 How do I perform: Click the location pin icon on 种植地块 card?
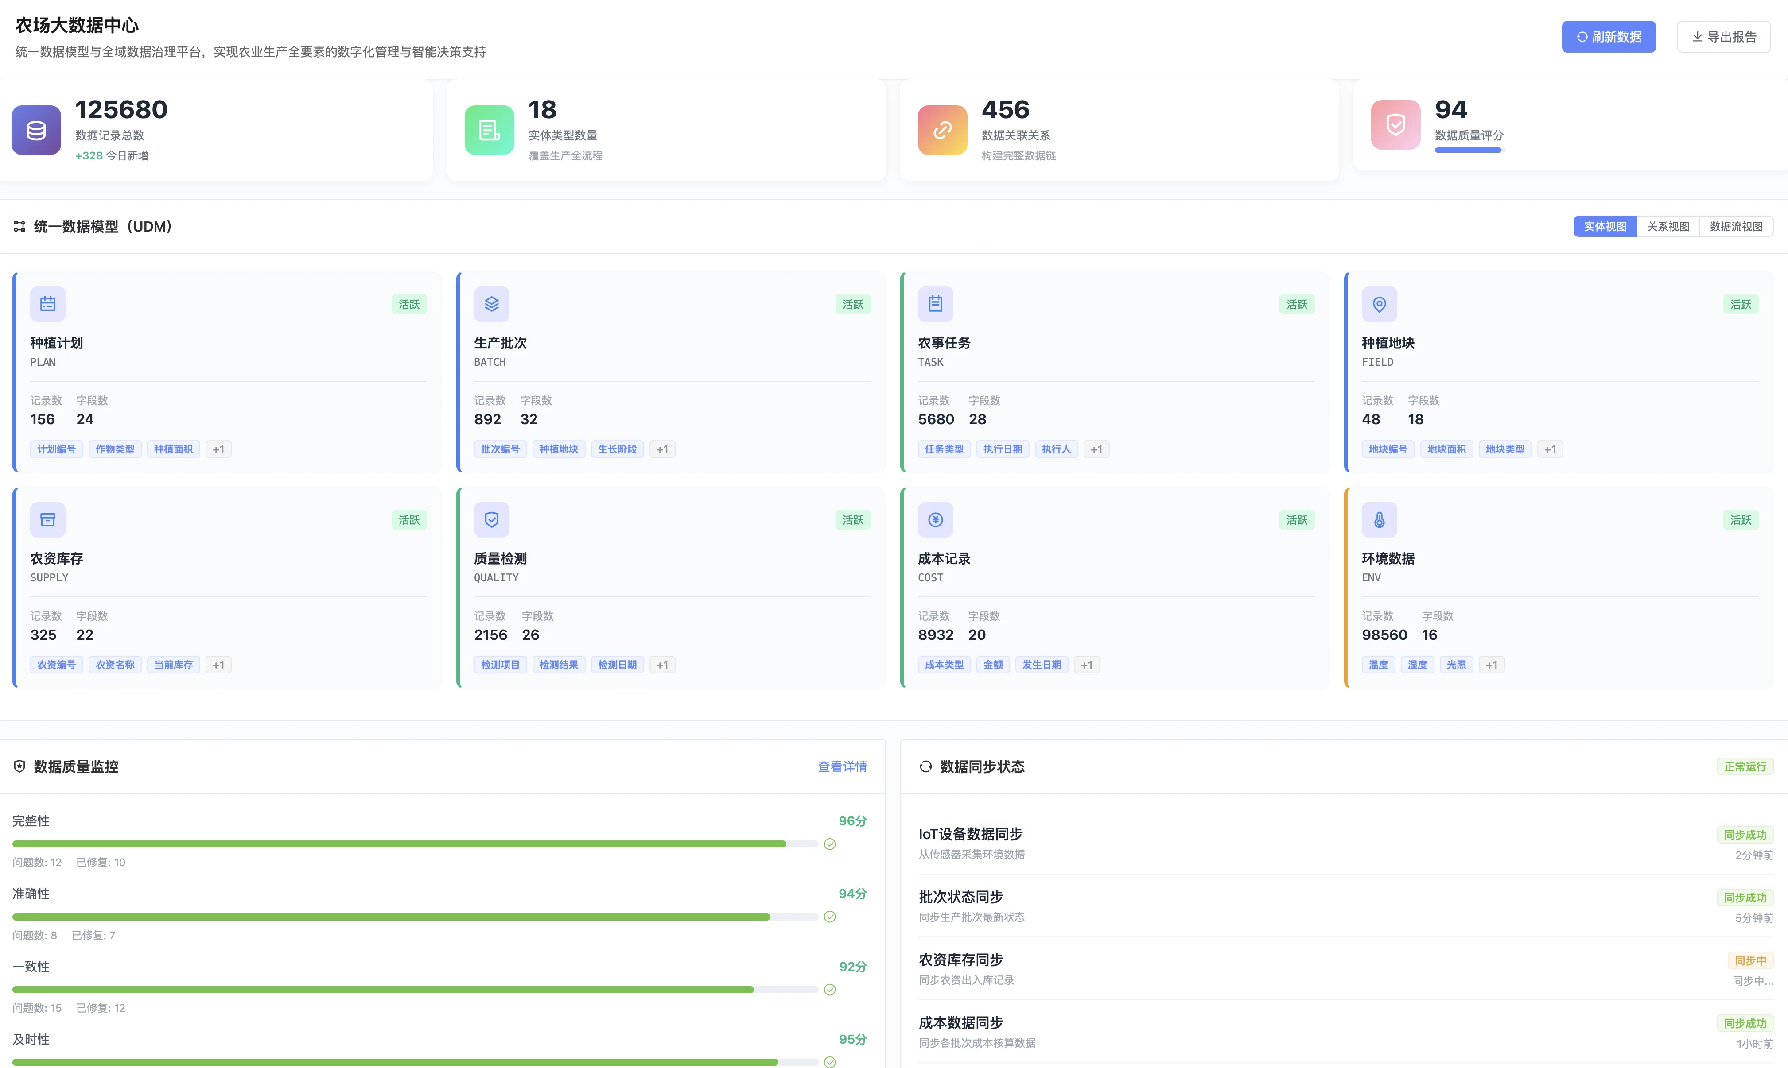pyautogui.click(x=1379, y=305)
